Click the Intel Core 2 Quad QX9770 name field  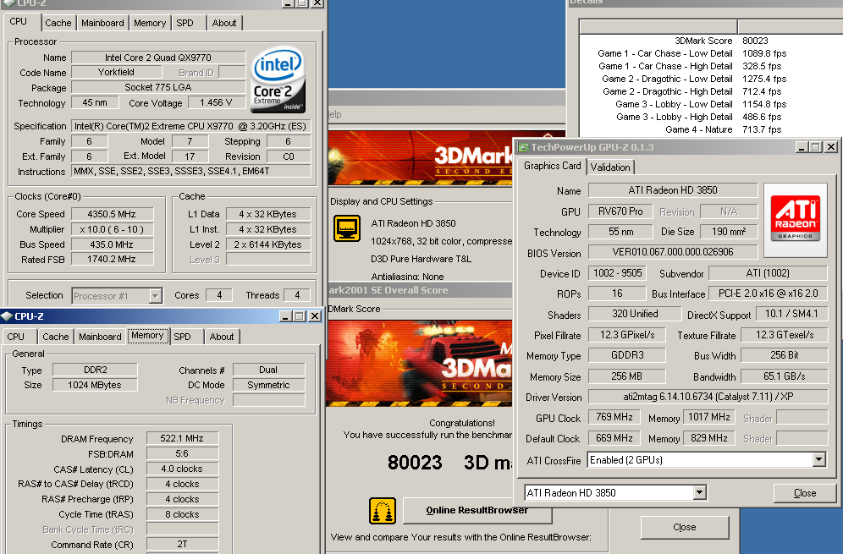click(158, 58)
